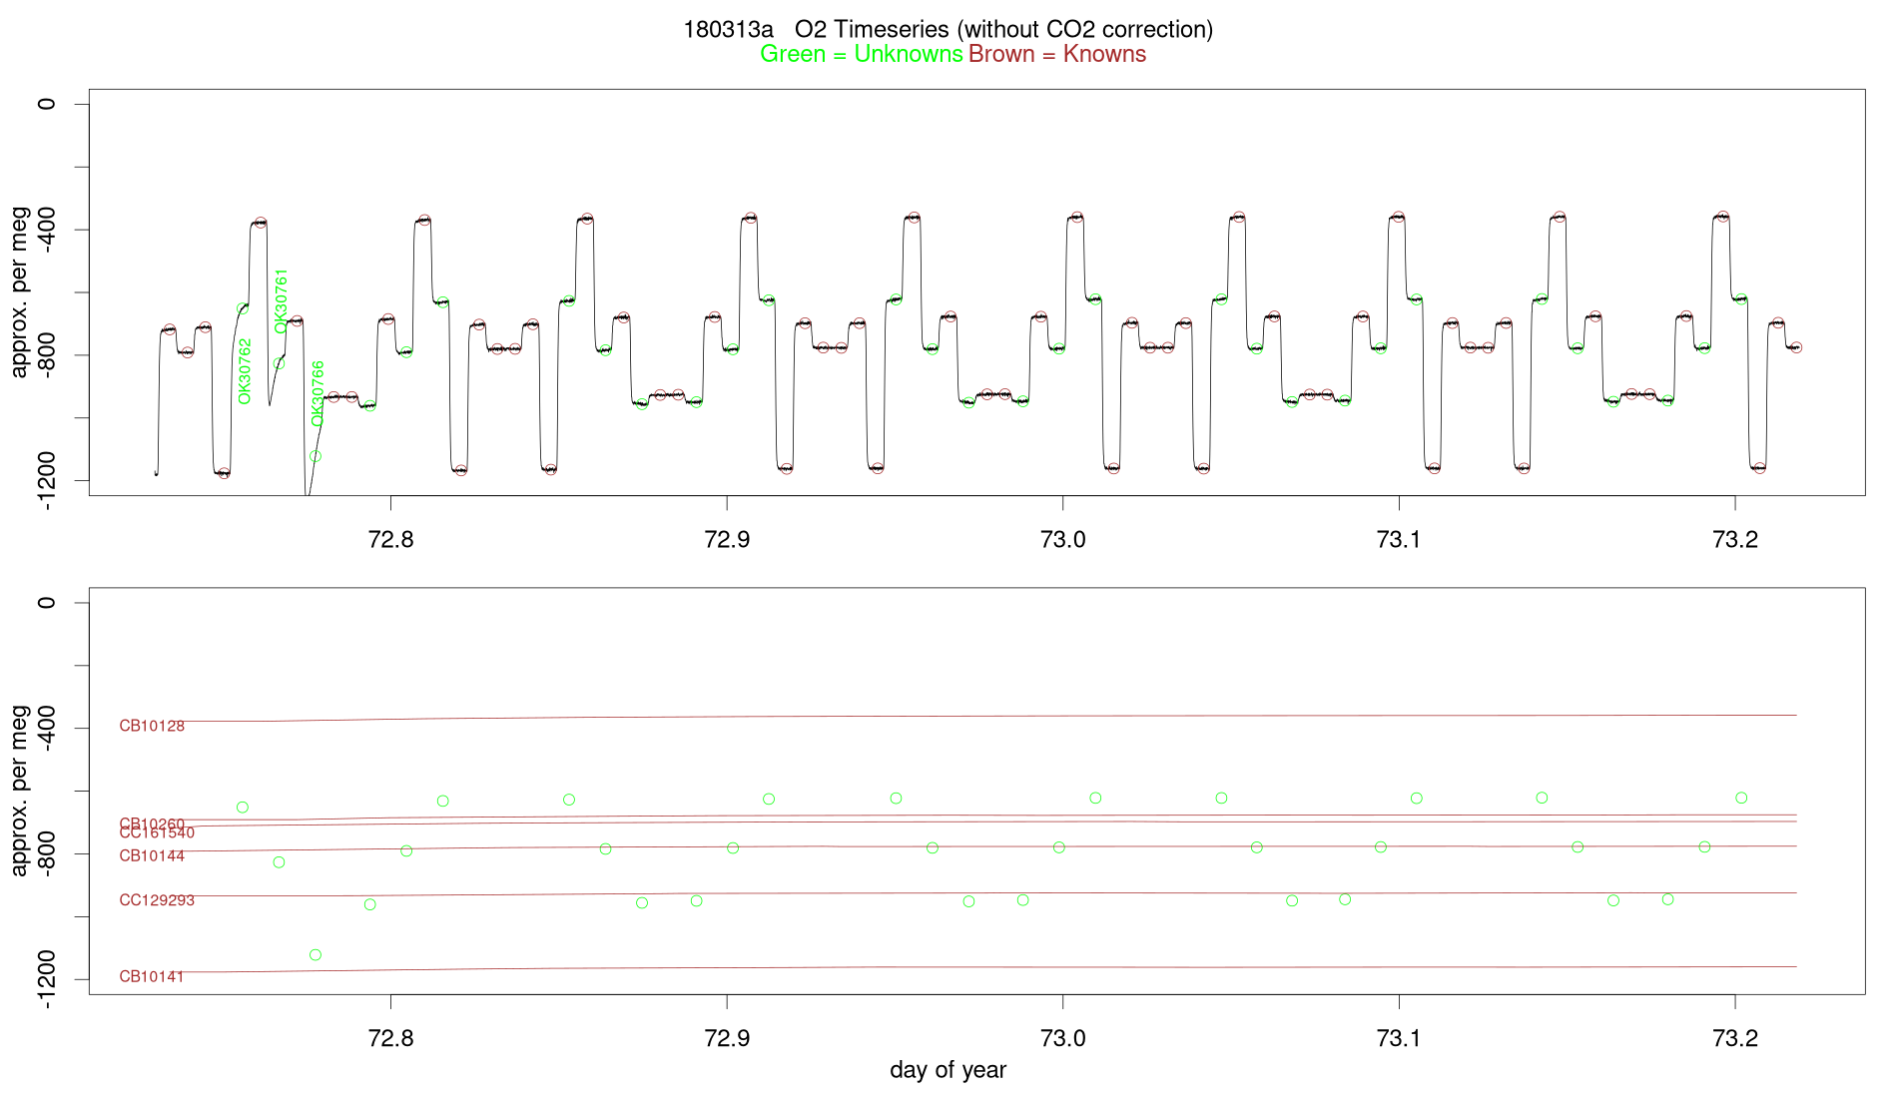
Task: Click the "day of year" axis label
Action: pyautogui.click(x=948, y=1070)
